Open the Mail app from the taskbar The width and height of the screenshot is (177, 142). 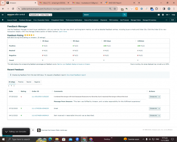[x=70, y=139]
